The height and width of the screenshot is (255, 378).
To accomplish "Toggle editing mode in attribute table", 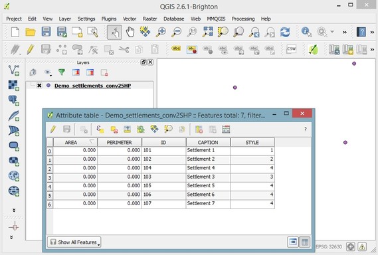I will [x=53, y=129].
